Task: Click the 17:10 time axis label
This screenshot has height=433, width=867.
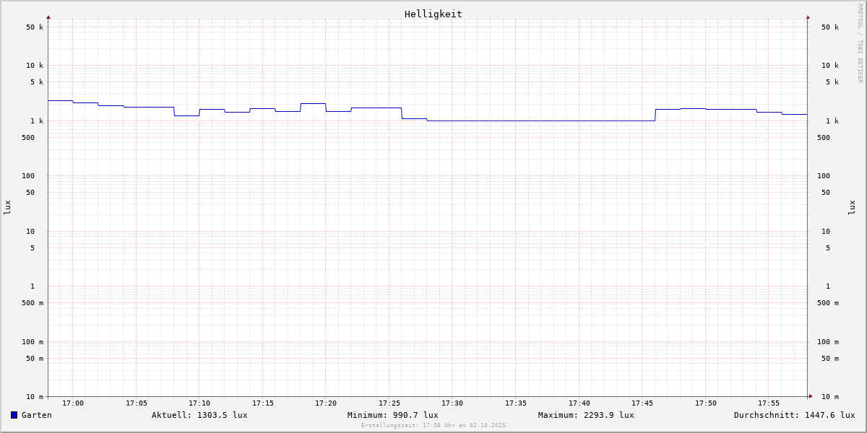Action: pos(199,403)
